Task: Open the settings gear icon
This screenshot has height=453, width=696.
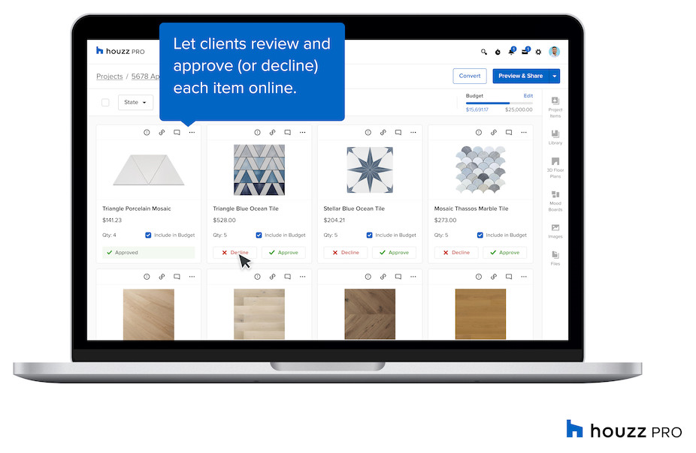Action: click(538, 52)
